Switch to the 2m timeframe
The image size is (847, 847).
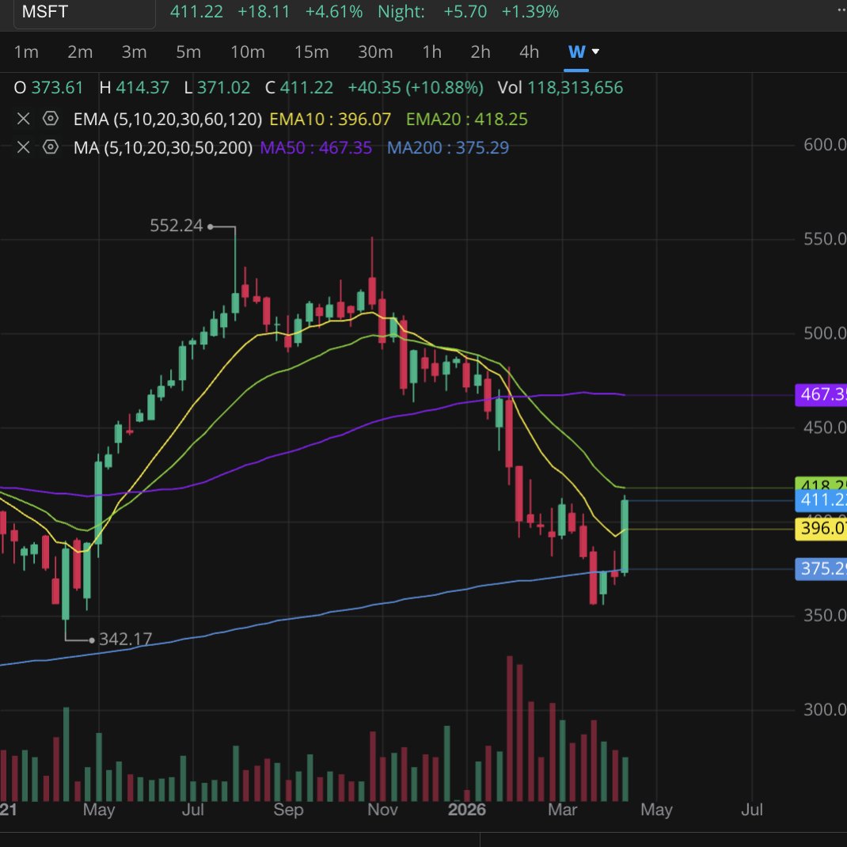click(x=80, y=52)
